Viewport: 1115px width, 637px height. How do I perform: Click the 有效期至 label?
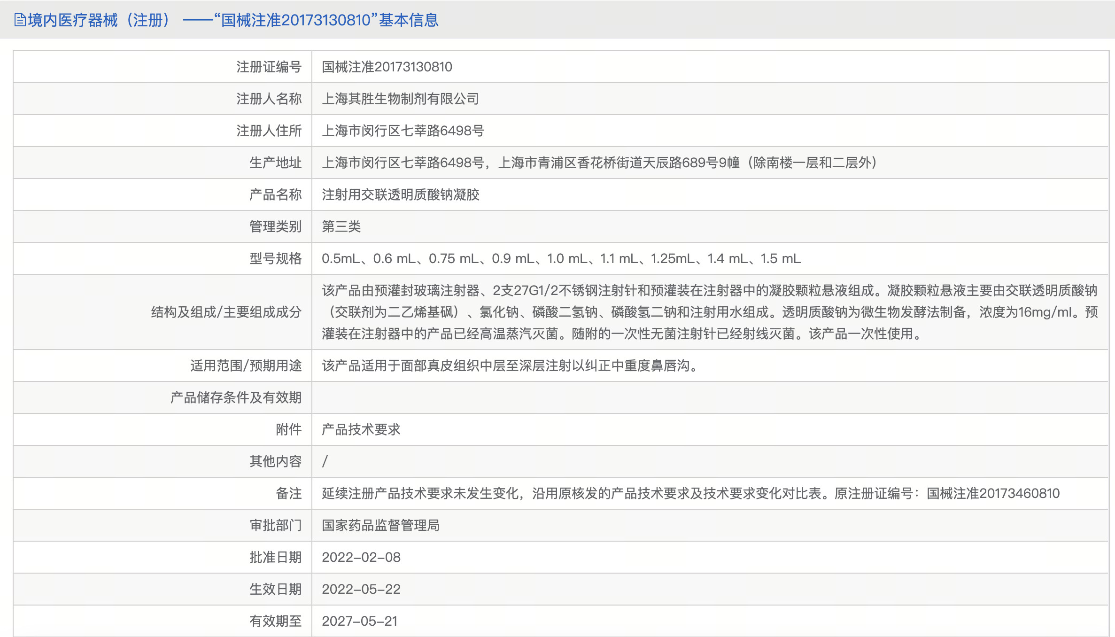(275, 621)
